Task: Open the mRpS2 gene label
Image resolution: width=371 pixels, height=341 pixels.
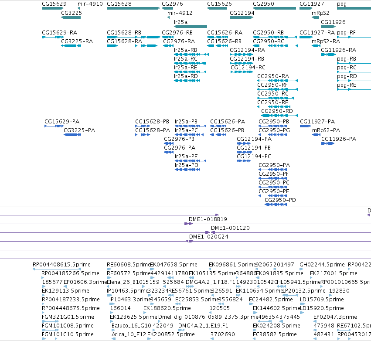Action: coord(320,13)
